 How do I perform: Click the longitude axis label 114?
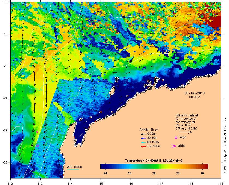click(x=70, y=183)
